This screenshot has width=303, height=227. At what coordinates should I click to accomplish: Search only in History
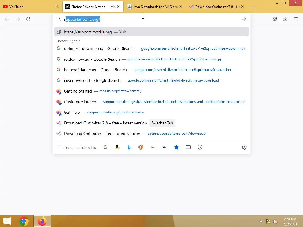coord(200,147)
